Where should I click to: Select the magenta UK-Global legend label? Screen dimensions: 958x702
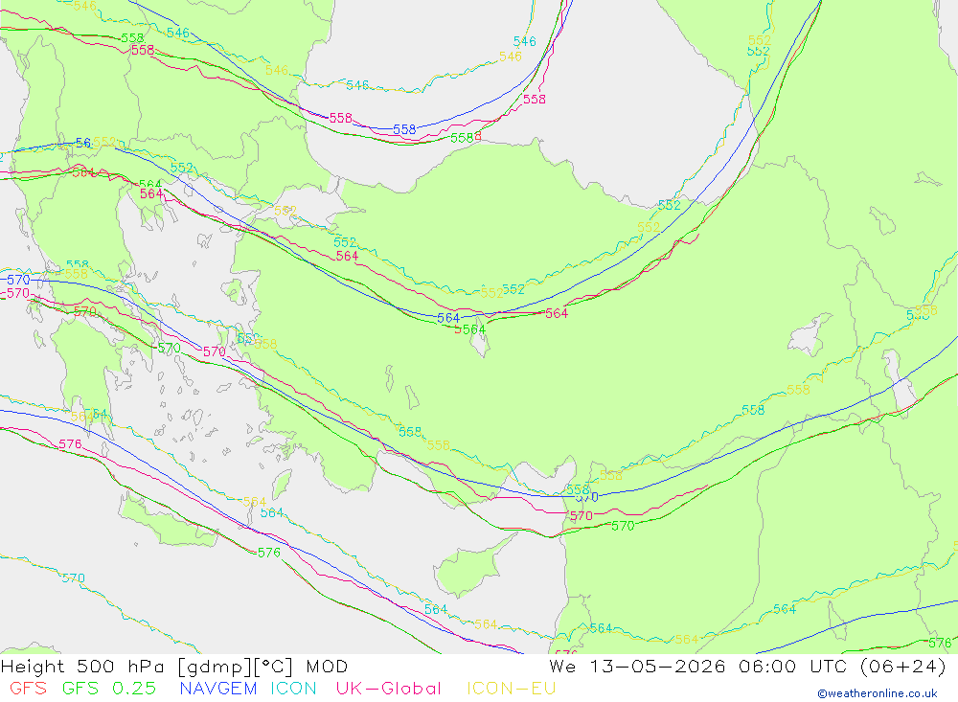point(389,688)
